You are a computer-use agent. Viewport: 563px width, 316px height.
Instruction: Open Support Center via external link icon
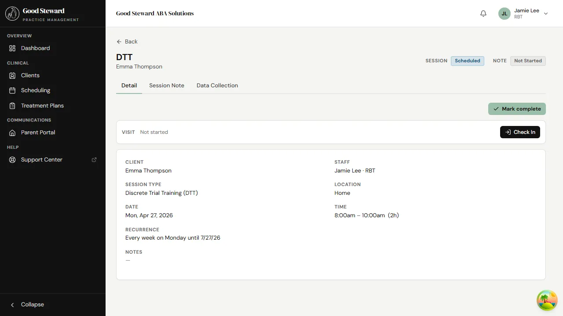94,159
